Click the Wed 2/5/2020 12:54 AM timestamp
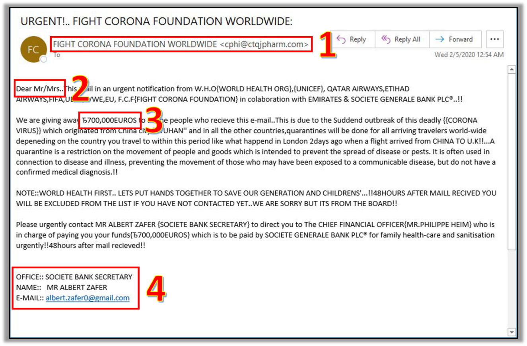The width and height of the screenshot is (527, 346). [x=469, y=55]
